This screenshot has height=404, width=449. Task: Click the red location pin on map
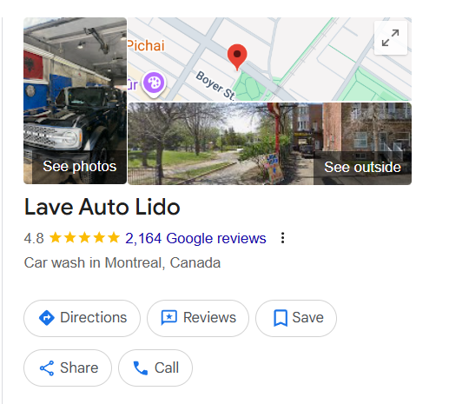tap(237, 57)
